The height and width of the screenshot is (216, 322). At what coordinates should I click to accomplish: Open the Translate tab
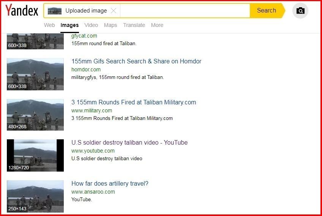tap(134, 25)
